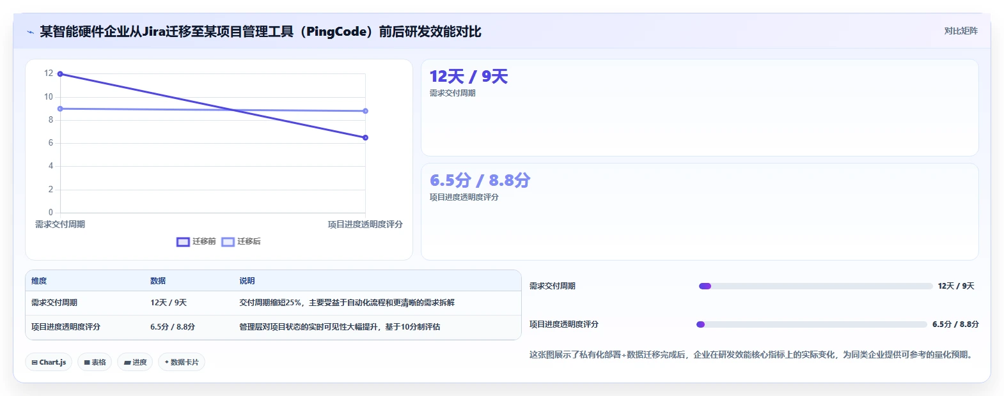Select the 表格 tag chip
The width and height of the screenshot is (1004, 396).
[x=95, y=362]
